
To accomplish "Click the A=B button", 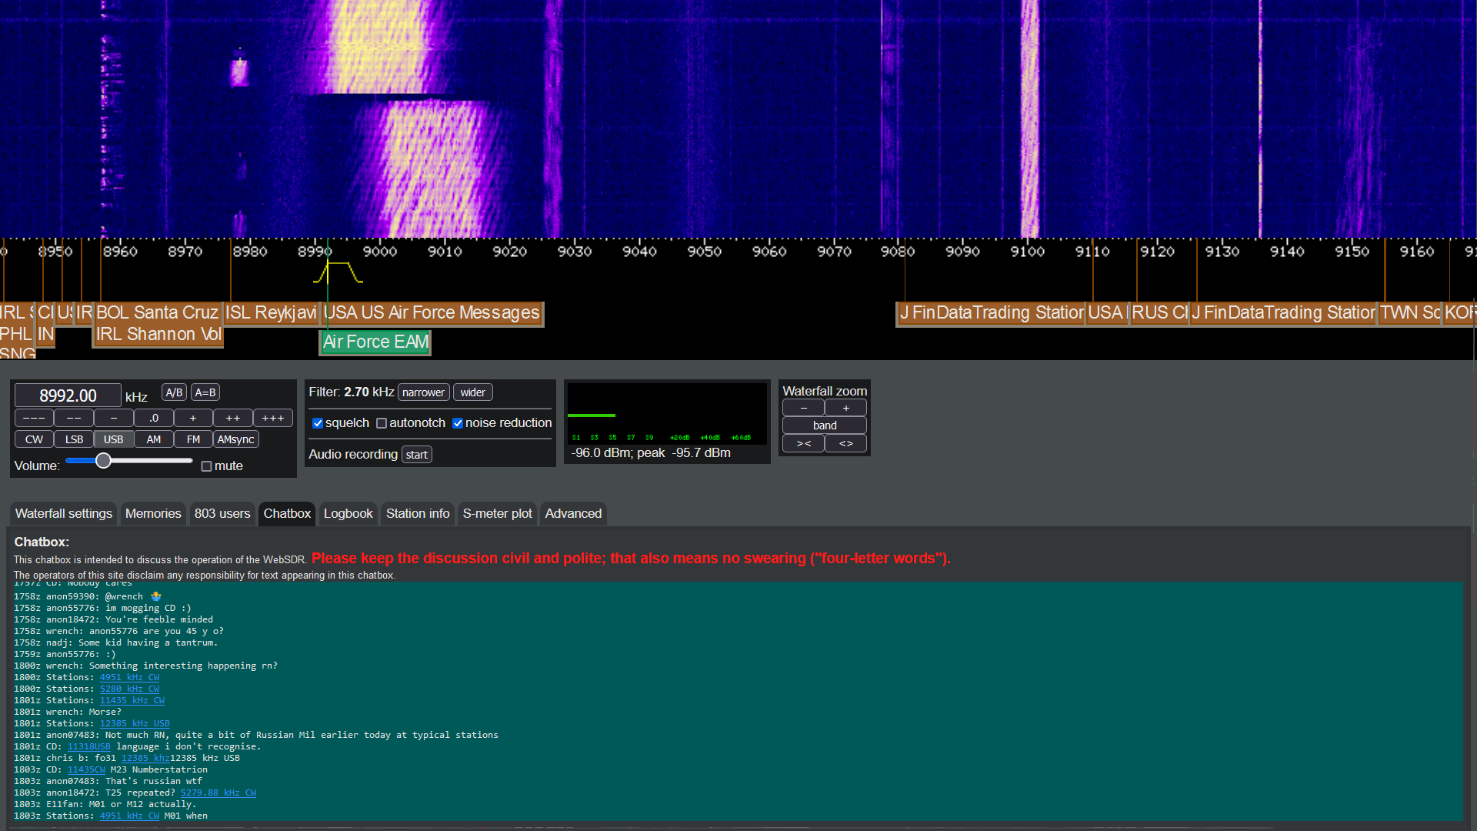I will click(205, 392).
